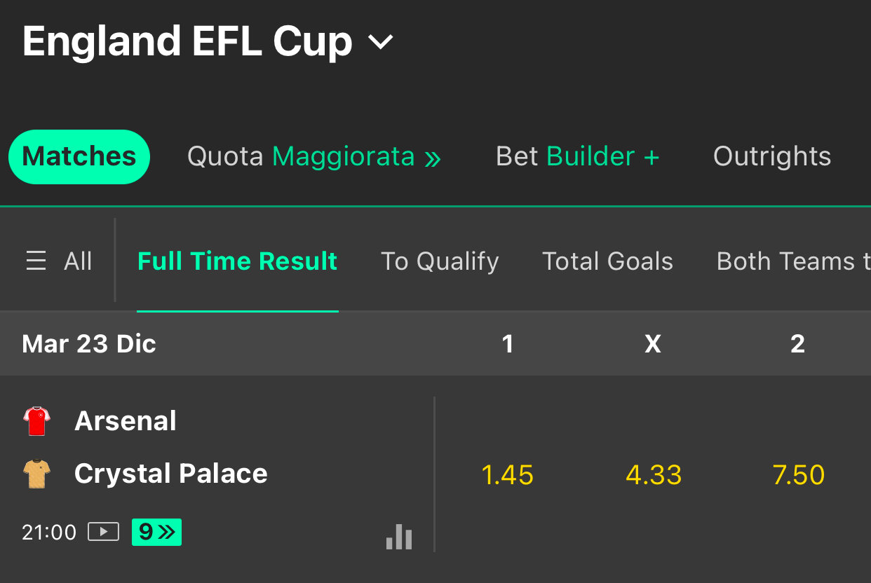Select the Matches tab
871x583 pixels.
pyautogui.click(x=79, y=157)
